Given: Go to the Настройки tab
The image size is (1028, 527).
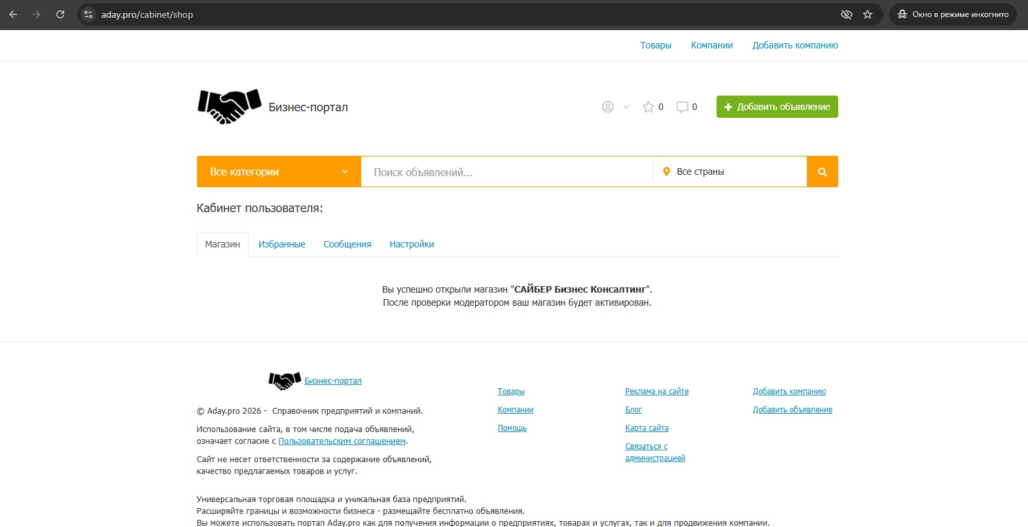Looking at the screenshot, I should click(x=412, y=244).
